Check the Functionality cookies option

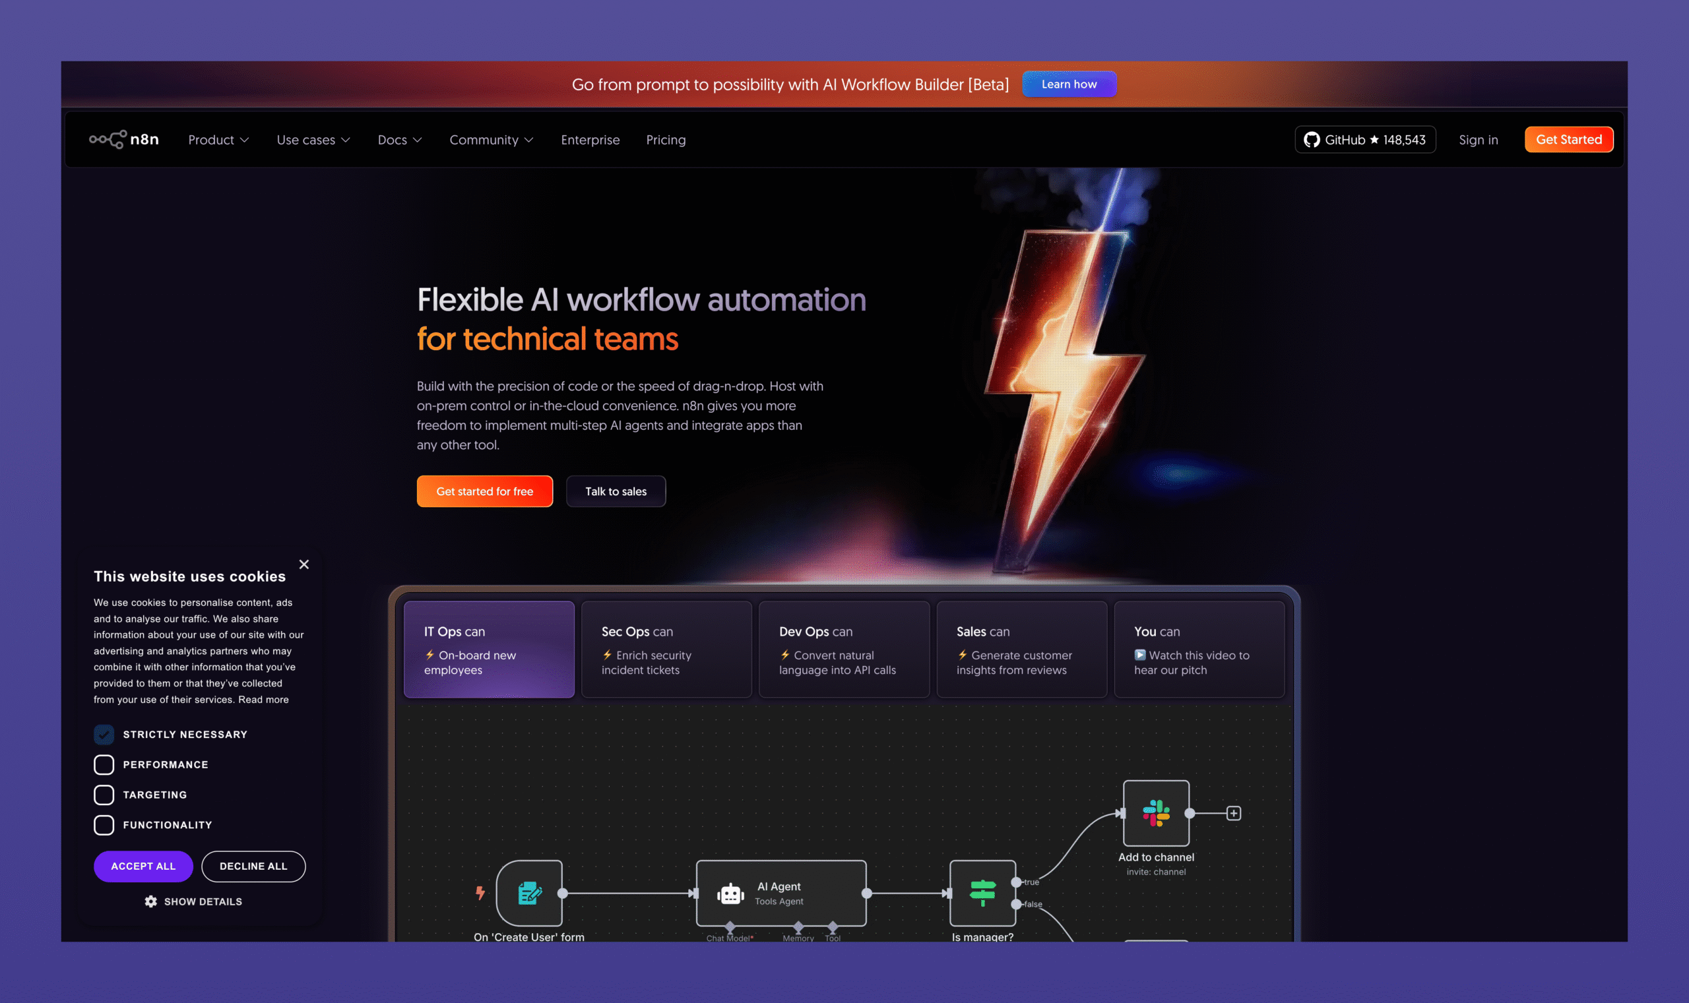(104, 824)
